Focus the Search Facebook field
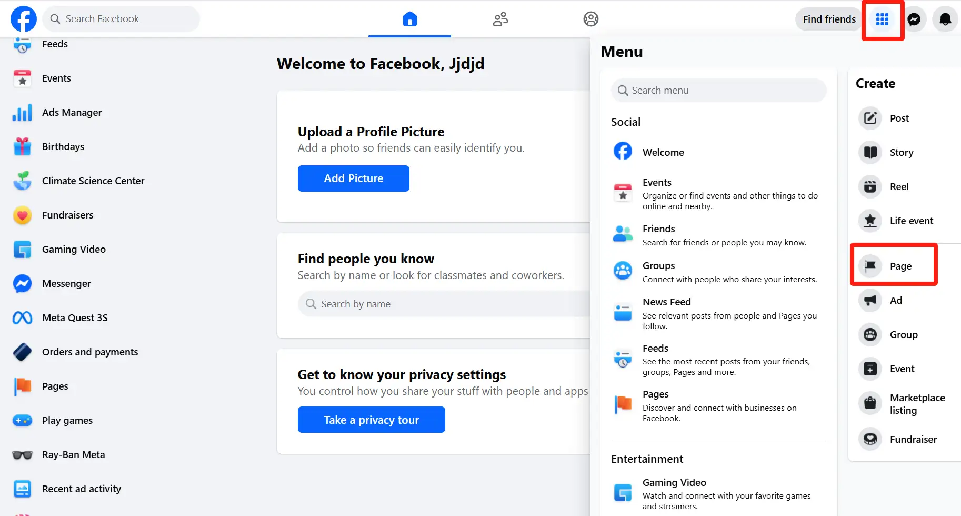This screenshot has height=516, width=961. point(121,19)
